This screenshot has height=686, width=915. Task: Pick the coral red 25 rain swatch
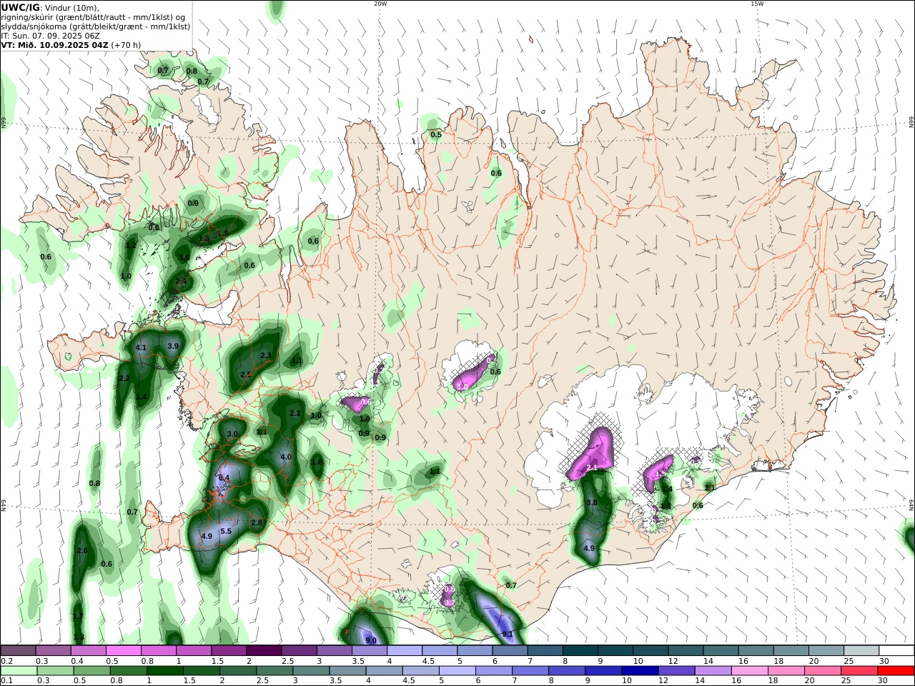(860, 671)
